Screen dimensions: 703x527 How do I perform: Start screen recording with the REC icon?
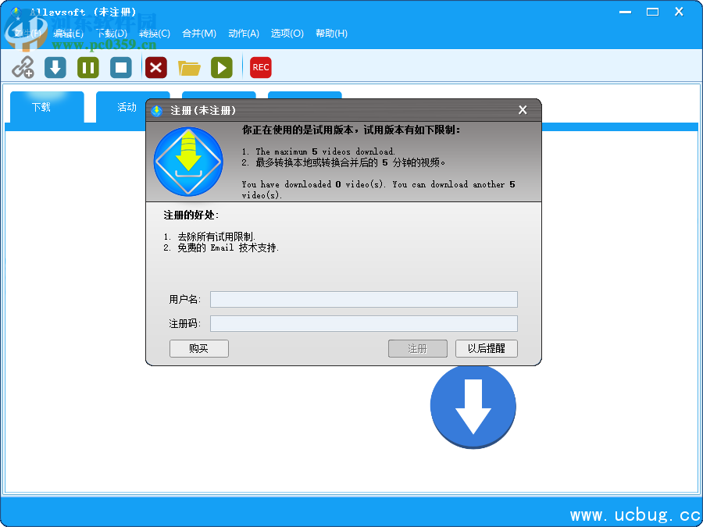(260, 68)
